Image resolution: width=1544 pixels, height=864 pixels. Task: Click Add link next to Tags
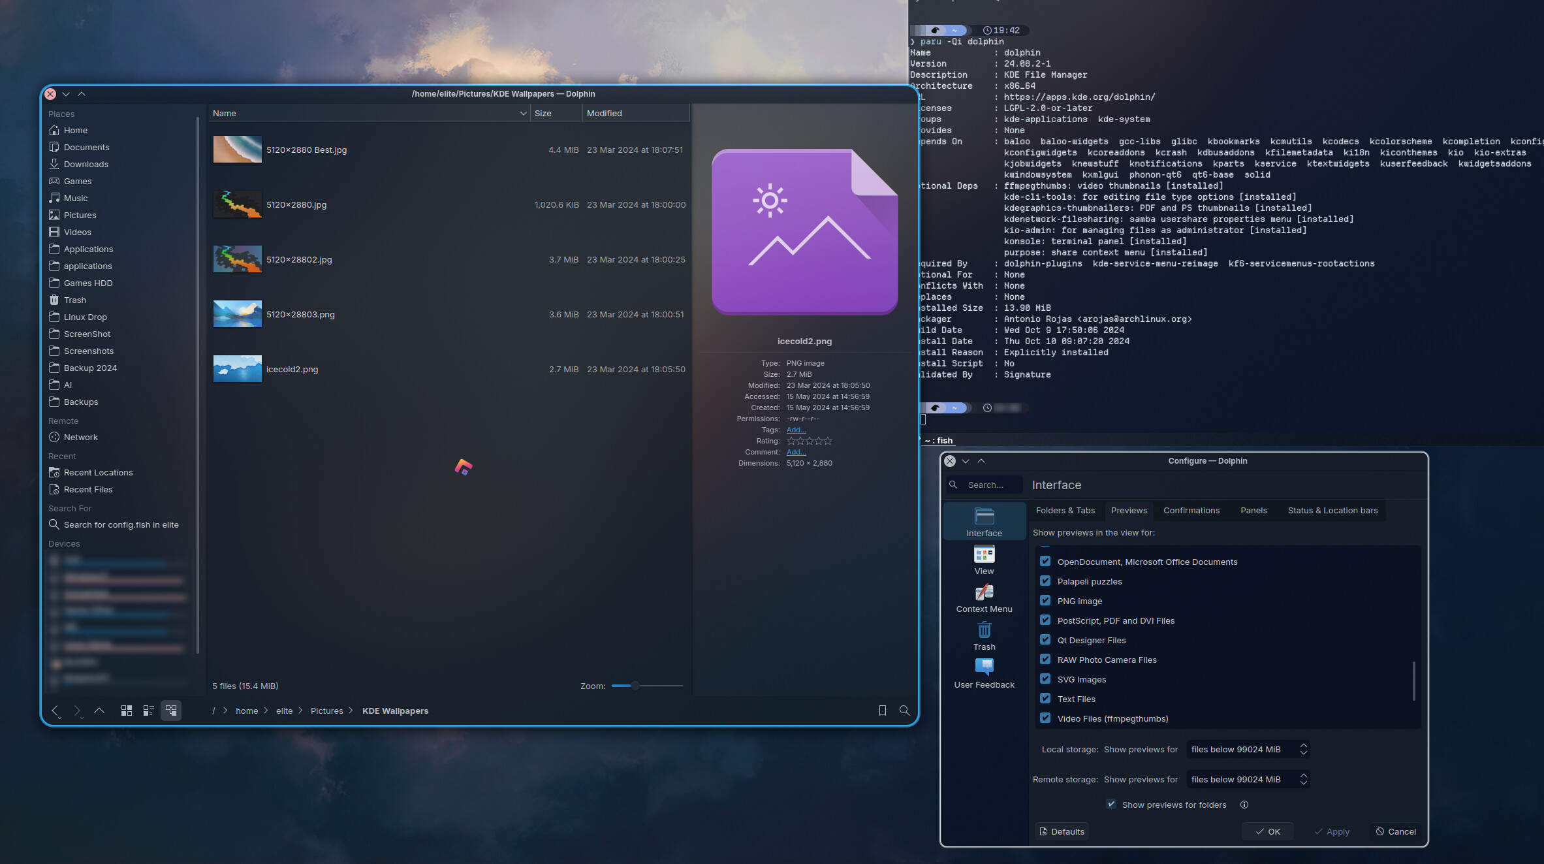pos(796,430)
